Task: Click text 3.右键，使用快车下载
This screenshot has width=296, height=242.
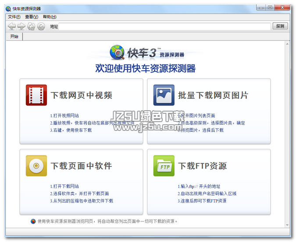Action: pyautogui.click(x=71, y=130)
